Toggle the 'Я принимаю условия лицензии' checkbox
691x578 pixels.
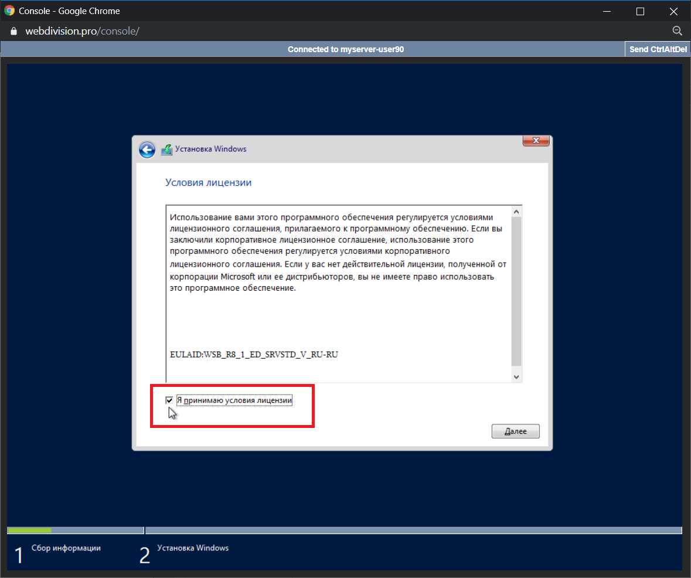pyautogui.click(x=169, y=400)
